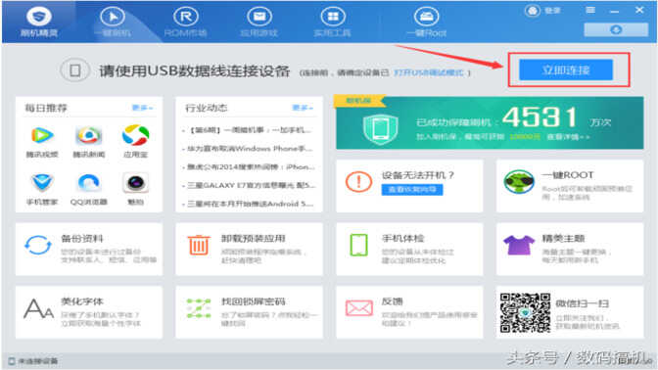Image resolution: width=658 pixels, height=370 pixels.
Task: Click the 反馈 mail icon
Action: point(358,308)
